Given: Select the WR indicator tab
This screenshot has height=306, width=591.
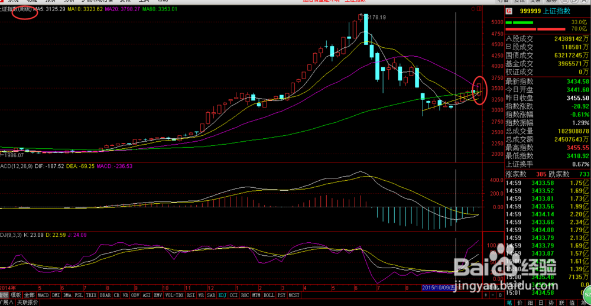Looking at the screenshot, I should point(201,295).
